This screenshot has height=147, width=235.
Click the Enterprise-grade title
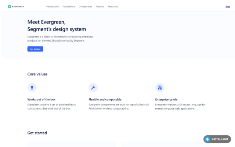click(x=166, y=100)
